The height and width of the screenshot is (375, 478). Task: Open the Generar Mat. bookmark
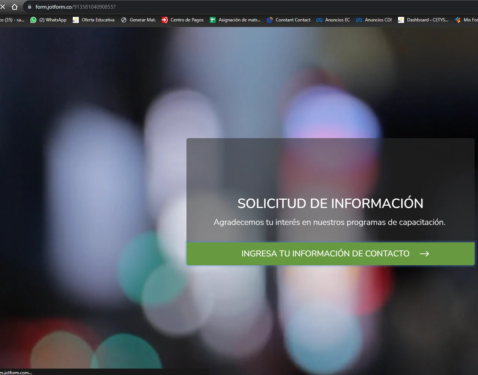(x=138, y=20)
